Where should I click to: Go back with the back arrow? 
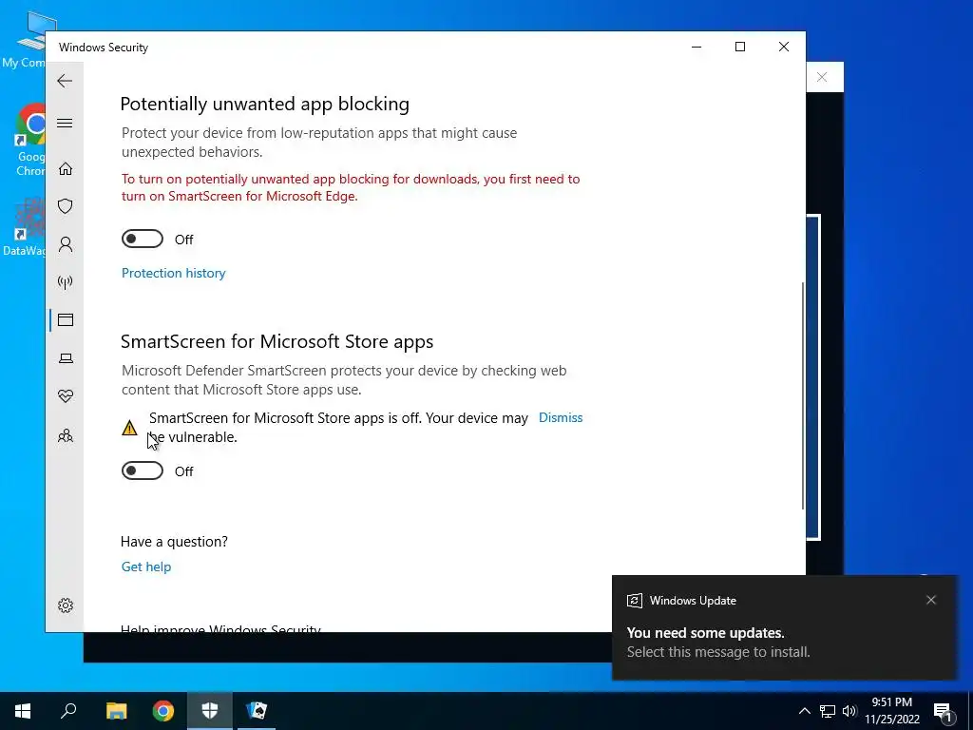point(65,81)
